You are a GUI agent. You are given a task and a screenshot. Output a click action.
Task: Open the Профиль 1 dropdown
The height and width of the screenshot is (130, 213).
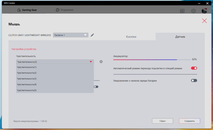71,35
